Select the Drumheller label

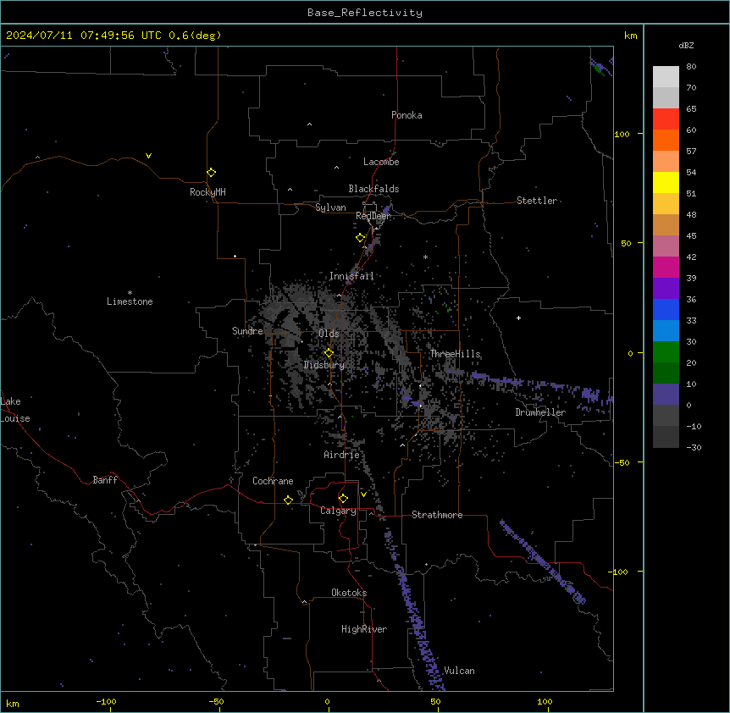540,412
